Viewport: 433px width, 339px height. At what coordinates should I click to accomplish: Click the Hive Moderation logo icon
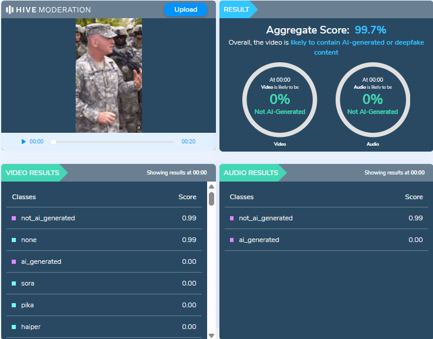tap(10, 10)
